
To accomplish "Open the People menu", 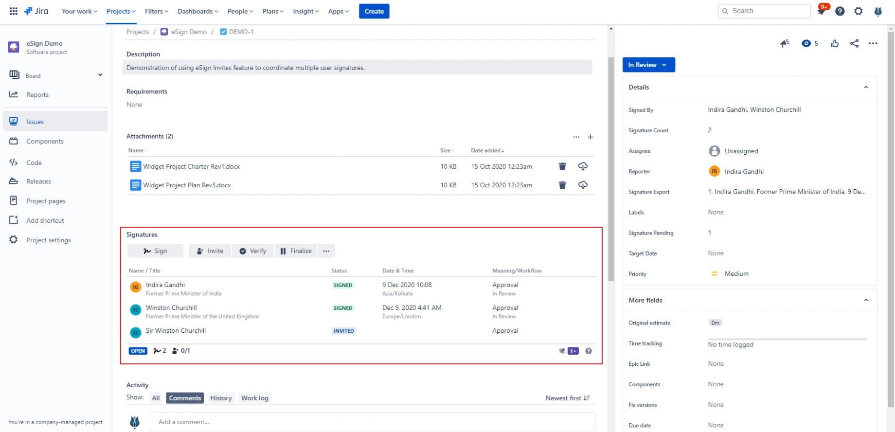I will (240, 11).
